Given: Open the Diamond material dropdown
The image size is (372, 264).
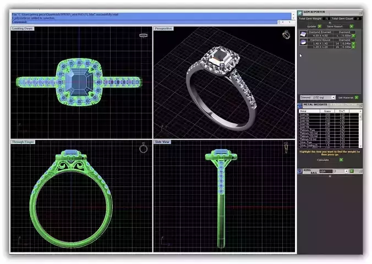Looking at the screenshot, I should coord(333,97).
